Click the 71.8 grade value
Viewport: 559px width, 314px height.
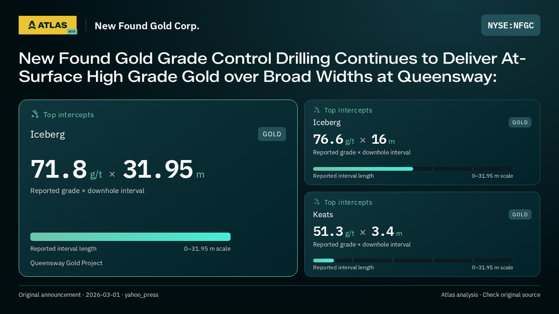tap(59, 169)
